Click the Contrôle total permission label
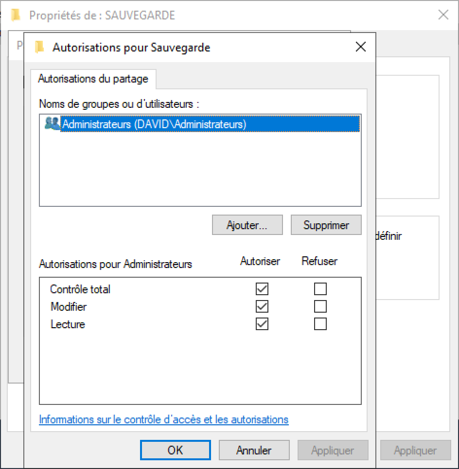 click(x=80, y=289)
